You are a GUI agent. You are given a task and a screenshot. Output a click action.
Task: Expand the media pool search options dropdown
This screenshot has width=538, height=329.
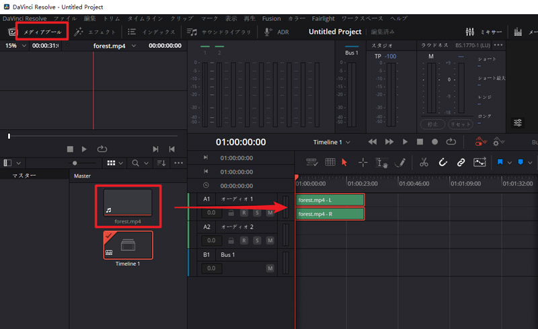[x=146, y=163]
